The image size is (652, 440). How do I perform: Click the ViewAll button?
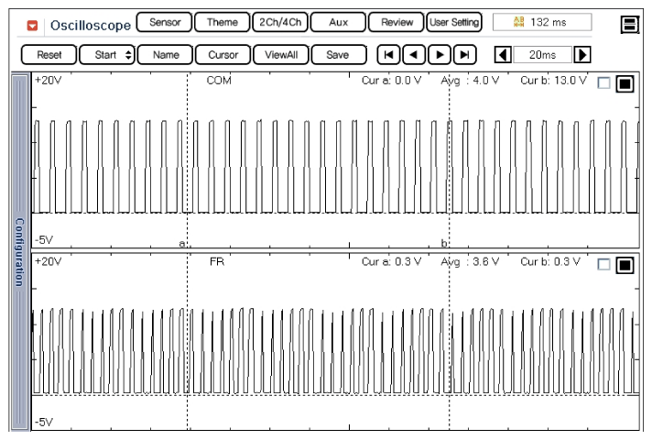pos(281,54)
